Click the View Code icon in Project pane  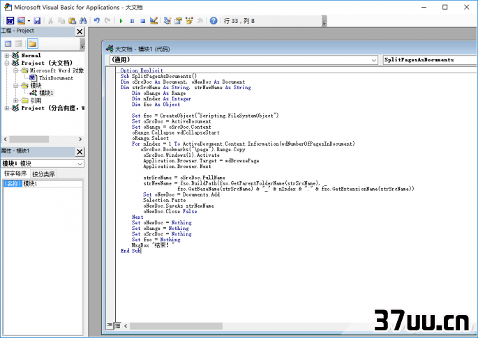(x=8, y=44)
